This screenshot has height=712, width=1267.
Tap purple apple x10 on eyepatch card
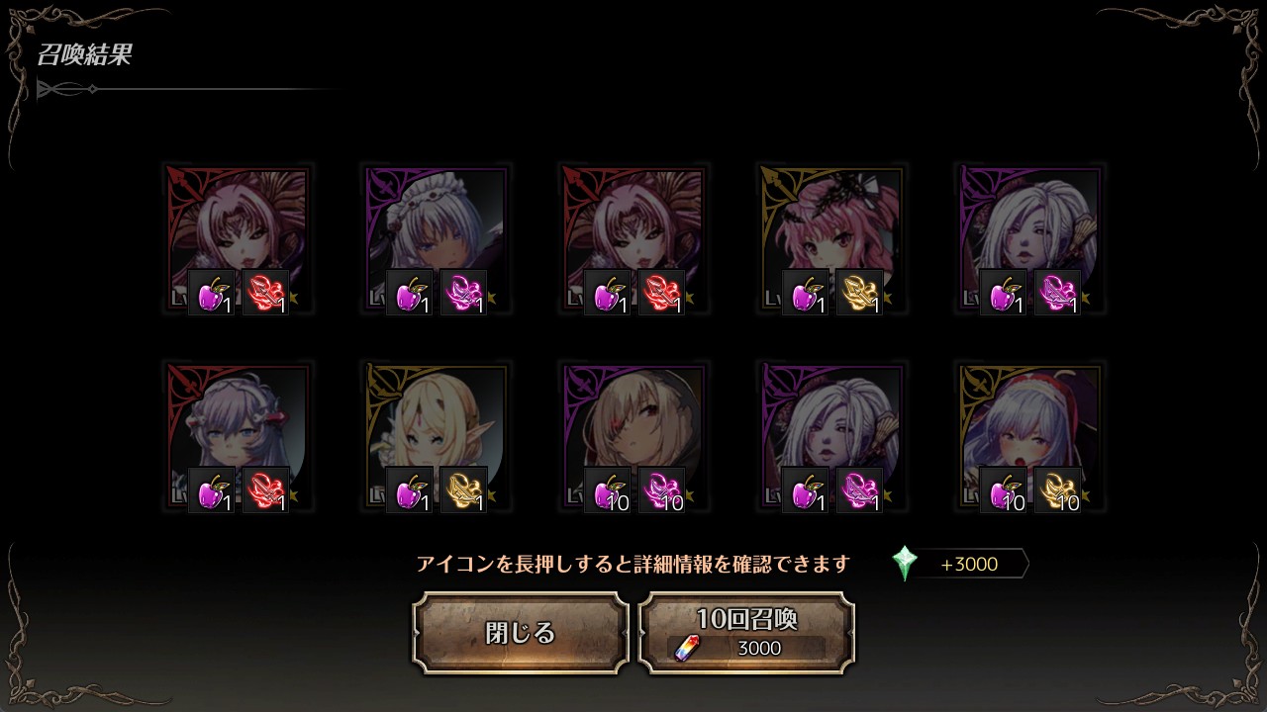click(608, 490)
